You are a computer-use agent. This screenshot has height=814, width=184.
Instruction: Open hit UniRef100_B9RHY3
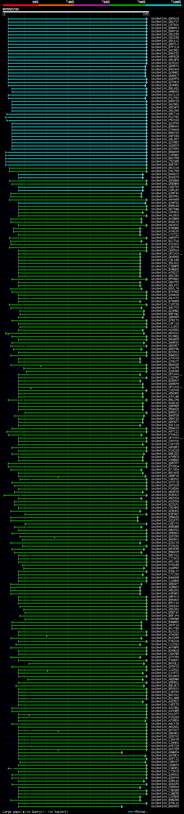tap(165, 28)
